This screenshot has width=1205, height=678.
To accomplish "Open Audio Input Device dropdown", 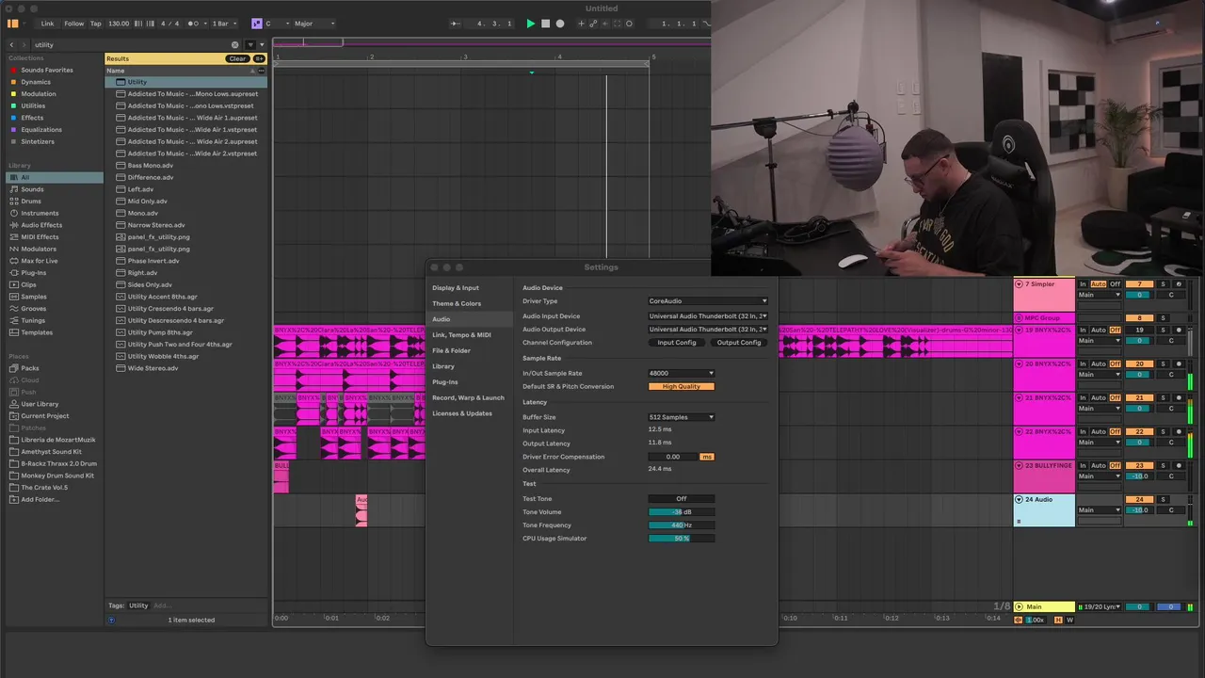I will click(x=708, y=316).
